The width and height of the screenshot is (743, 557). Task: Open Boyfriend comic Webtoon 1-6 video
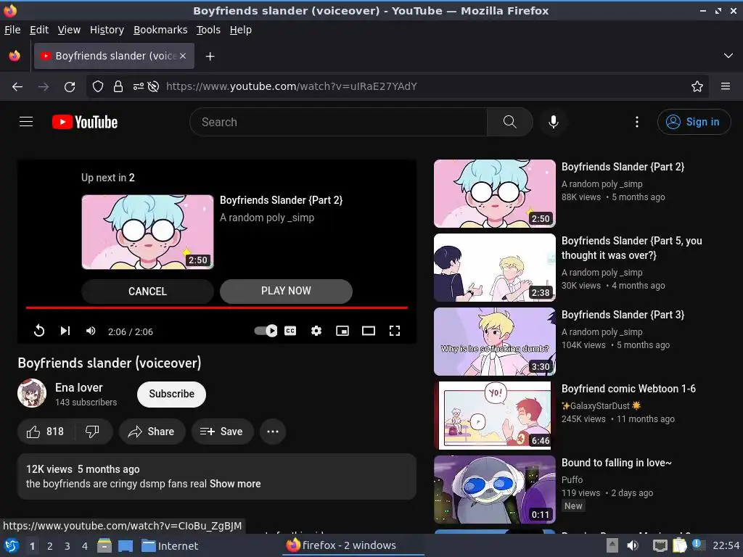(x=628, y=389)
